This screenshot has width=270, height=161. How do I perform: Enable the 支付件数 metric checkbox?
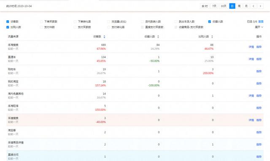pos(41,27)
